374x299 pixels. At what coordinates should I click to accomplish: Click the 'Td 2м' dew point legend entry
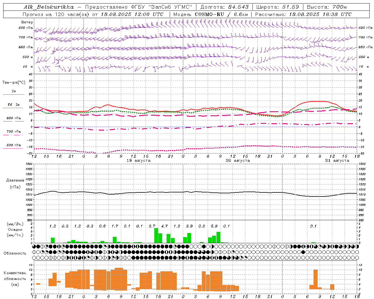(14, 105)
